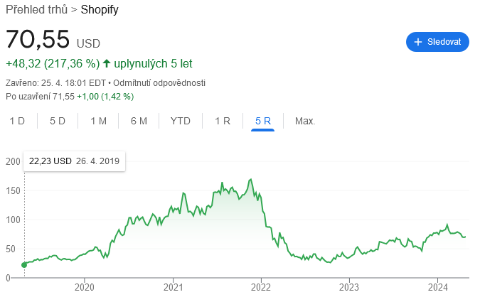
Task: Follow Shopify with the Sledovat button
Action: 437,42
